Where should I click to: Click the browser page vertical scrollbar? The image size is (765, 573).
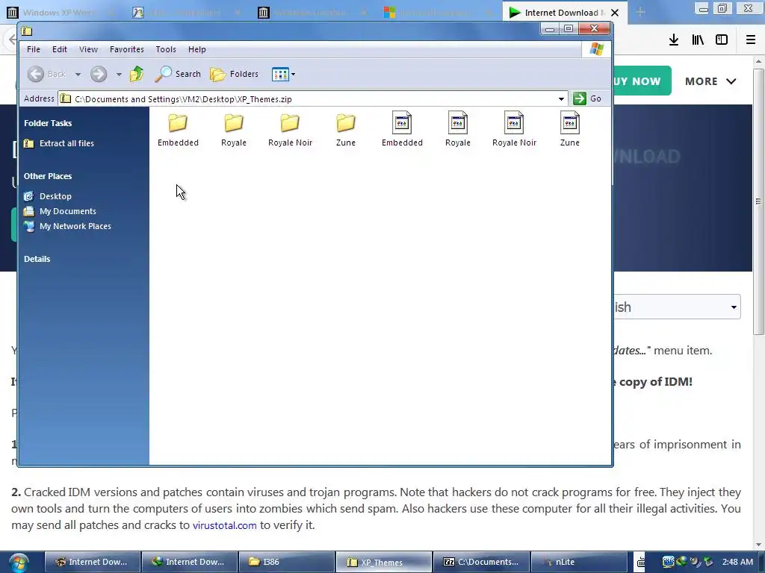[x=758, y=201]
